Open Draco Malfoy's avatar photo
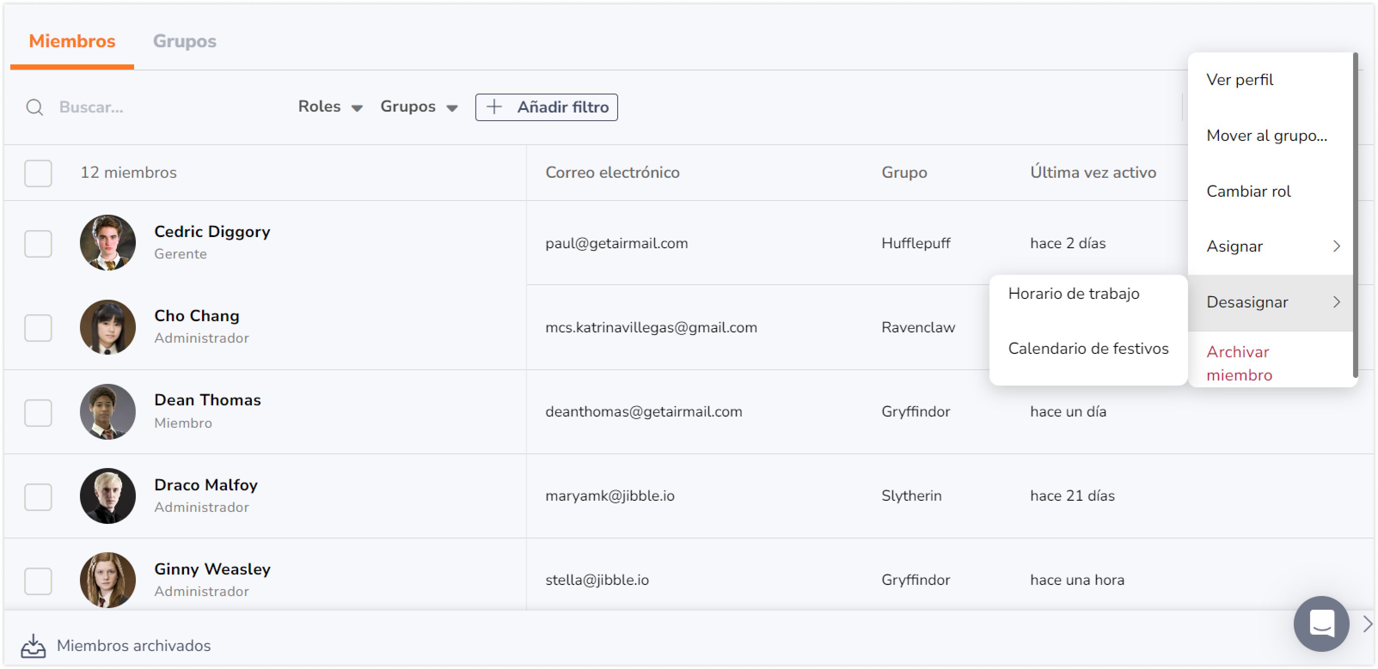1378x669 pixels. (107, 496)
